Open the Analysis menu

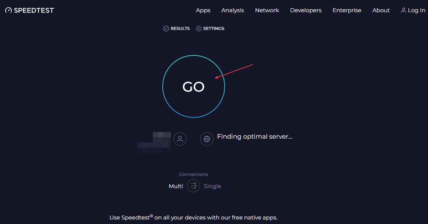pos(233,10)
